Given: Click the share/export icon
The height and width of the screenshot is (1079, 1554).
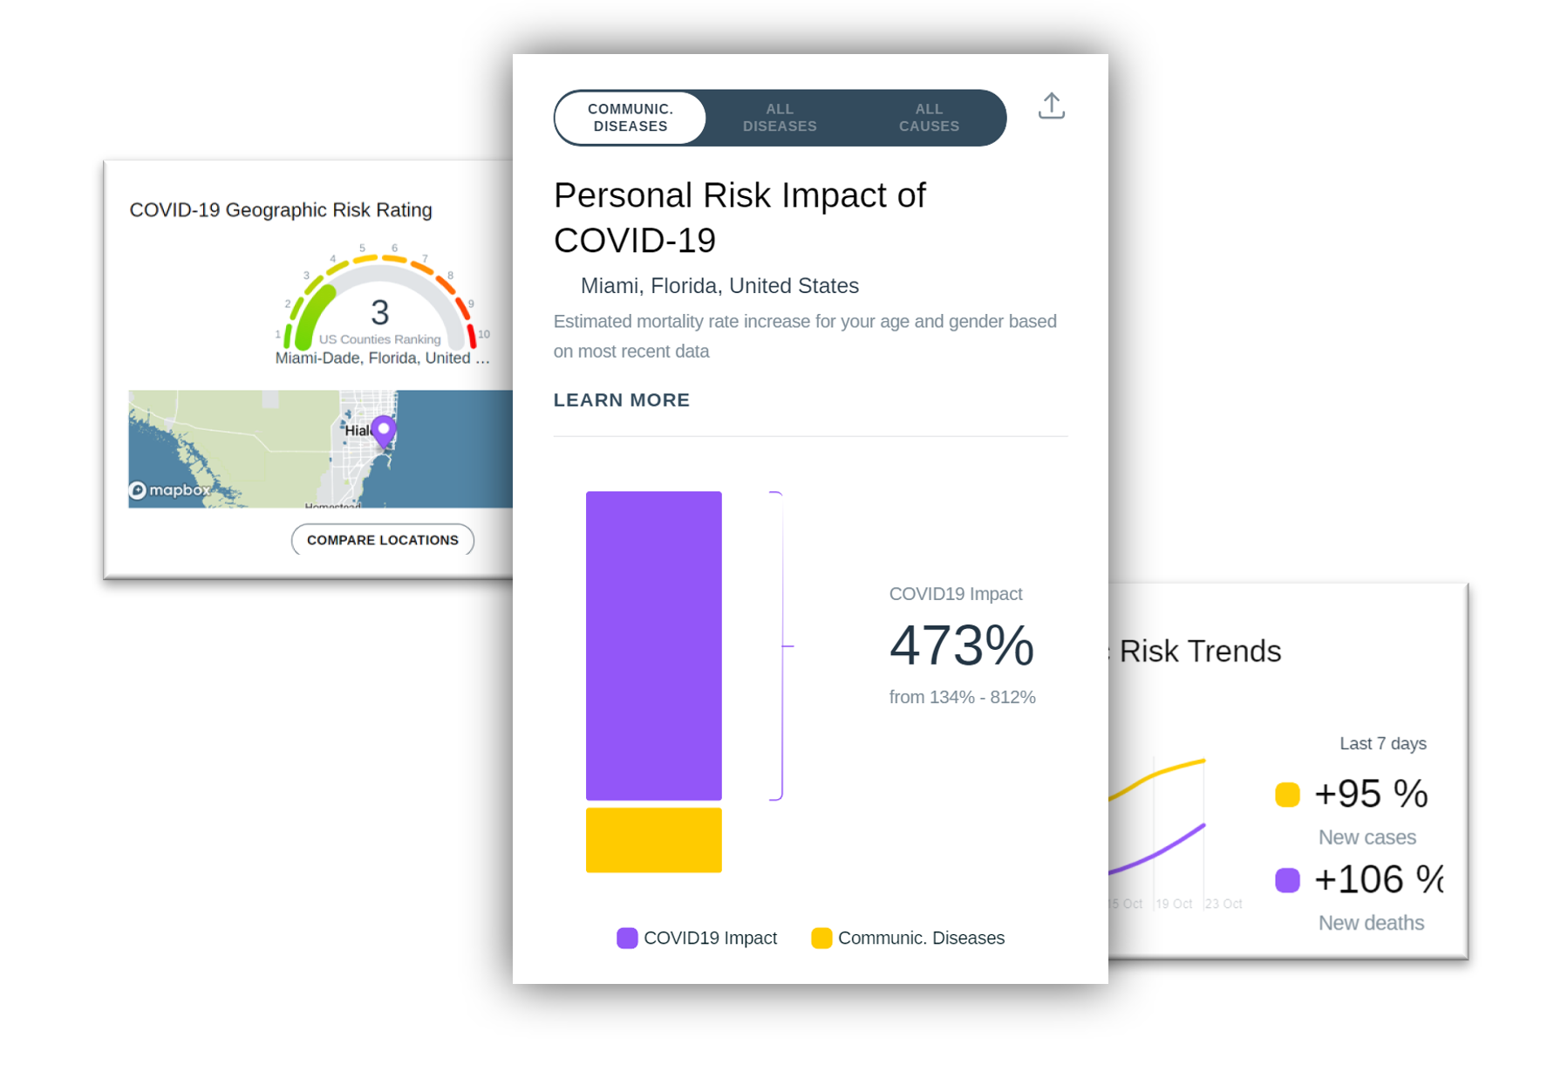Looking at the screenshot, I should tap(1051, 106).
